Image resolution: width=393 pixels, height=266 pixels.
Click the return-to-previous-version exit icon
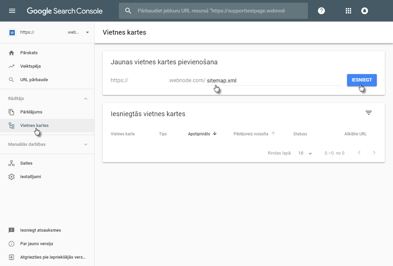pyautogui.click(x=11, y=257)
